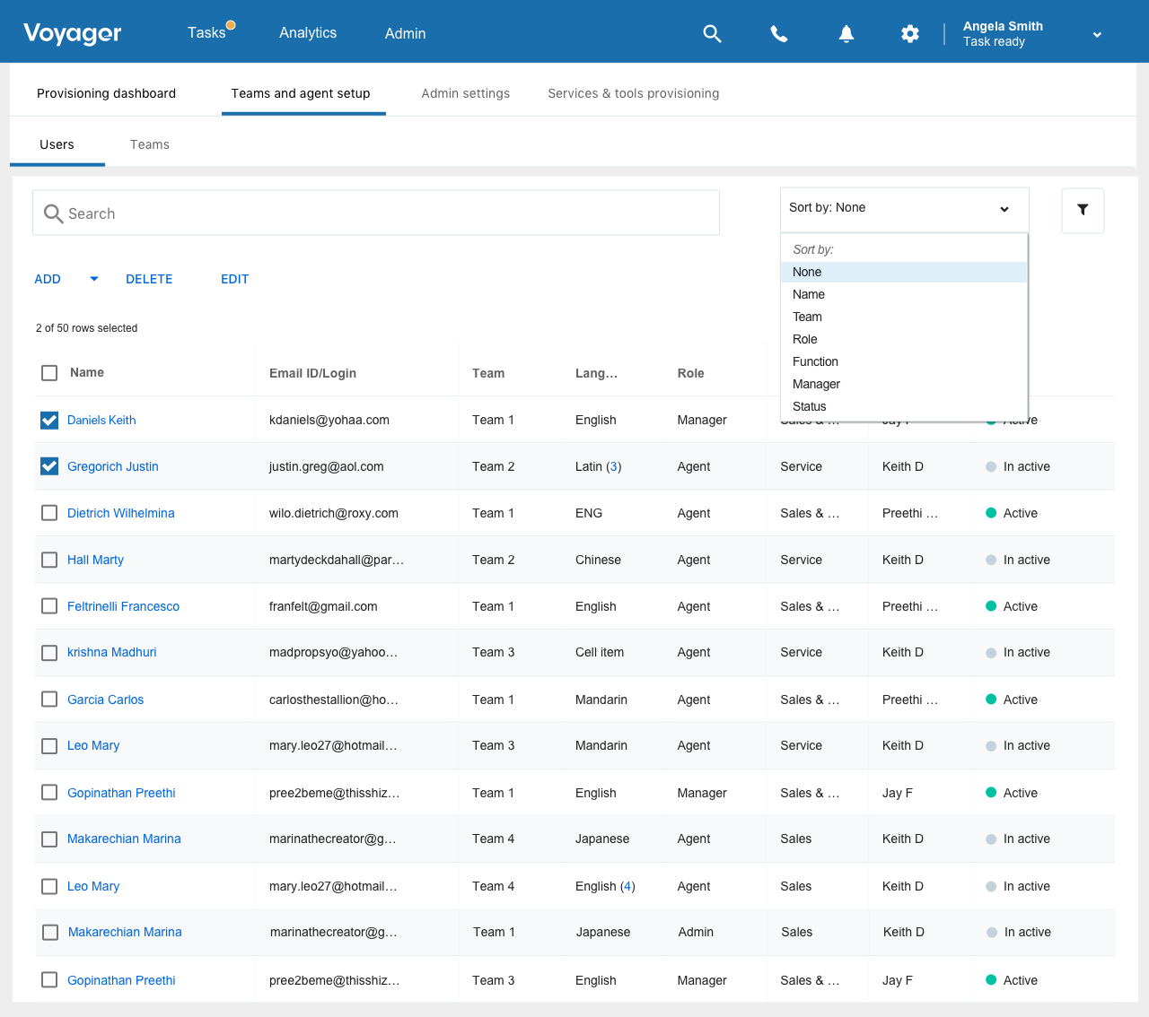Open the settings gear icon
Viewport: 1149px width, 1017px height.
pos(909,34)
